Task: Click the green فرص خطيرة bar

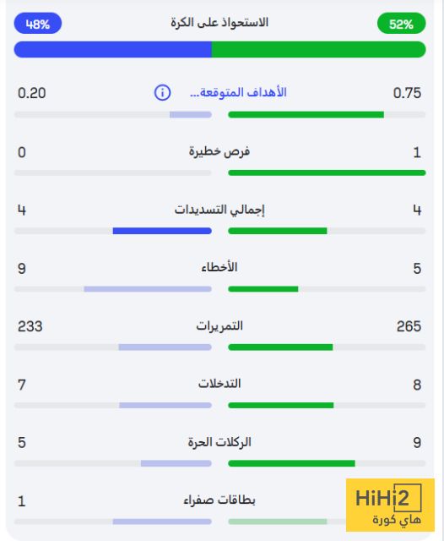Action: click(327, 172)
